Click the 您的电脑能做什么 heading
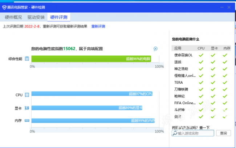 pos(186,39)
